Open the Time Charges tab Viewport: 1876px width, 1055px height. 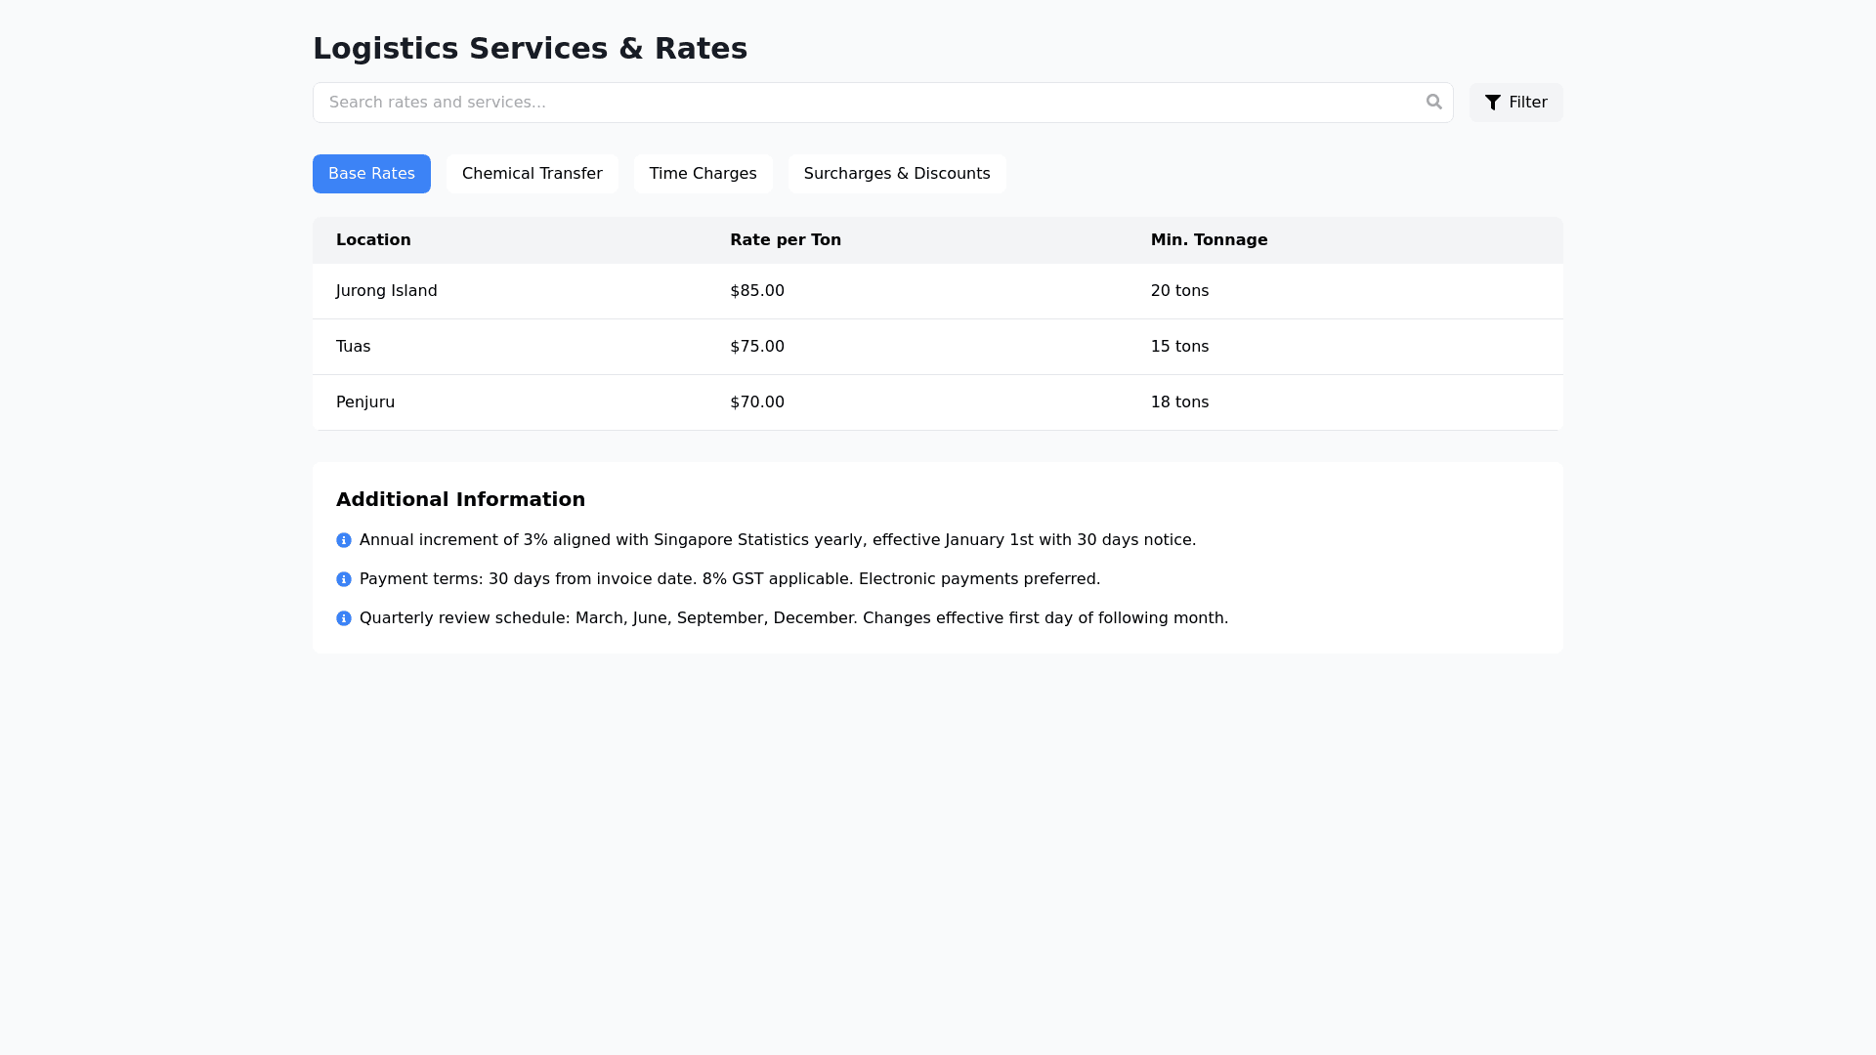[703, 174]
